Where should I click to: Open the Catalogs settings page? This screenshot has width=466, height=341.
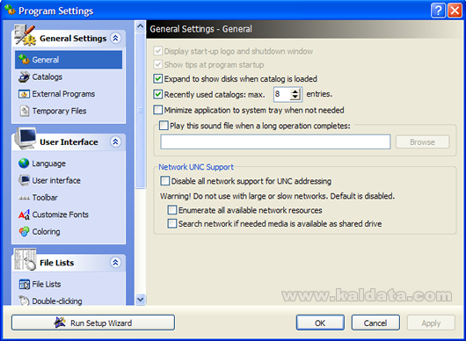point(47,77)
